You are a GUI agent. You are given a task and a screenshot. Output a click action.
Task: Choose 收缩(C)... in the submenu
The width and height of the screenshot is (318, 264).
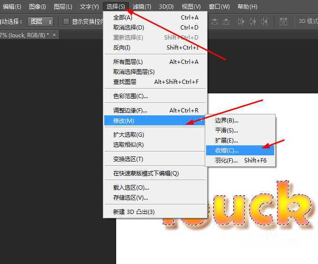coord(227,150)
